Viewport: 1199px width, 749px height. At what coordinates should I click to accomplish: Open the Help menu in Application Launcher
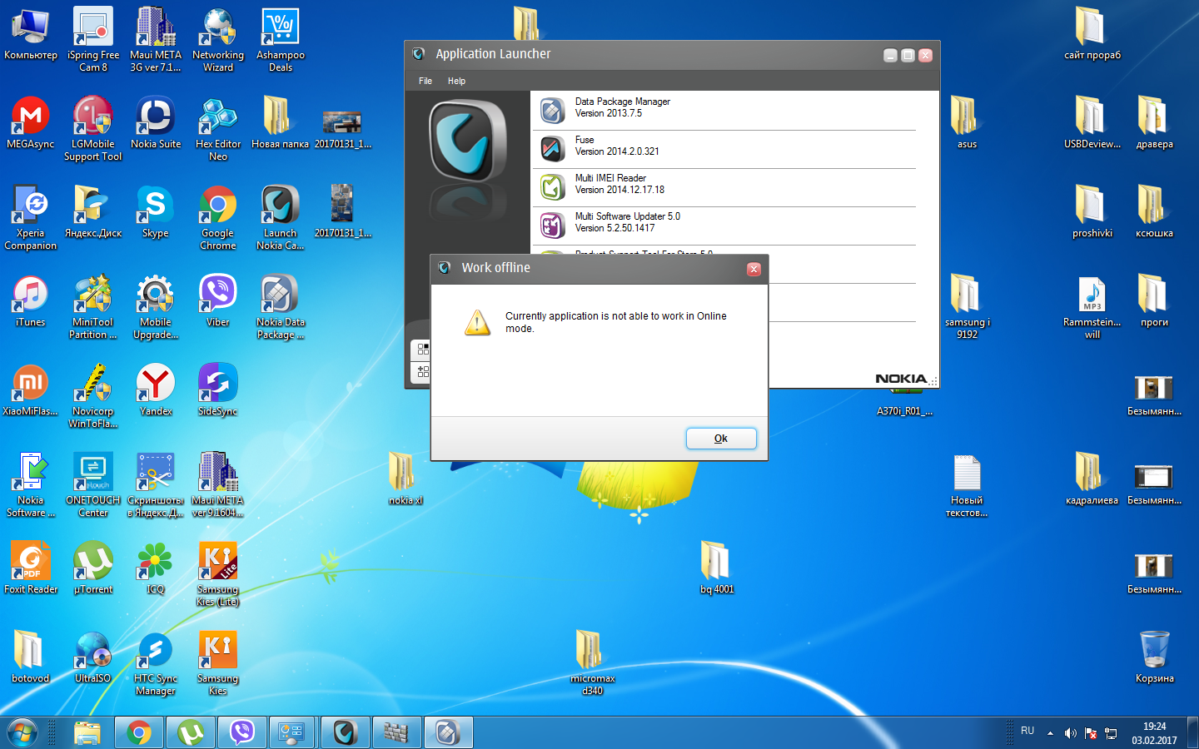(456, 81)
